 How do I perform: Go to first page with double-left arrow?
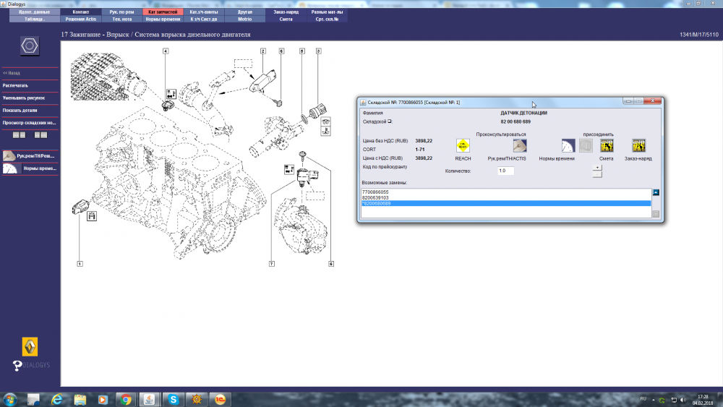pos(16,135)
